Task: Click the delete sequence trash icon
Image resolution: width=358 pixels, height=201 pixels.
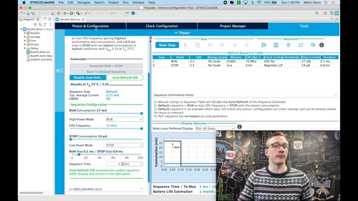Action: click(289, 45)
